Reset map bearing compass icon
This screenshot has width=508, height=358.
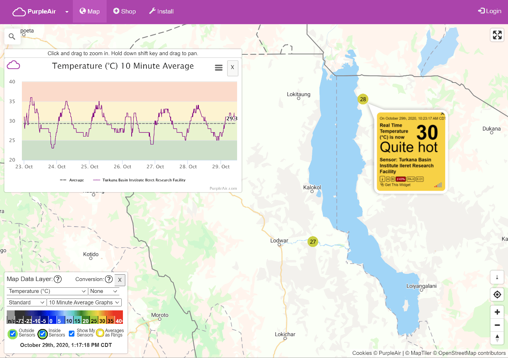click(497, 338)
